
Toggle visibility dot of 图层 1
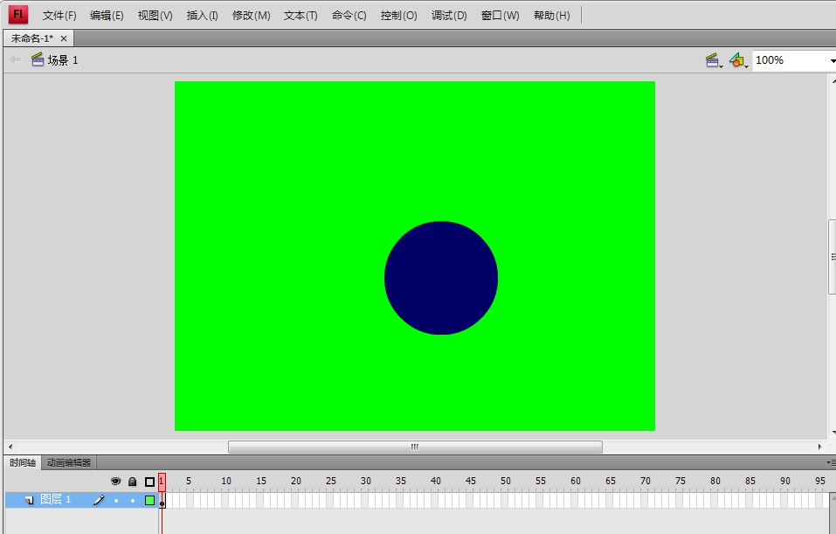[115, 501]
